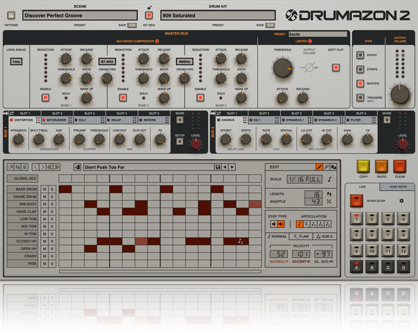Choose the 2-substep articulation icon
The width and height of the screenshot is (418, 333).
[313, 224]
